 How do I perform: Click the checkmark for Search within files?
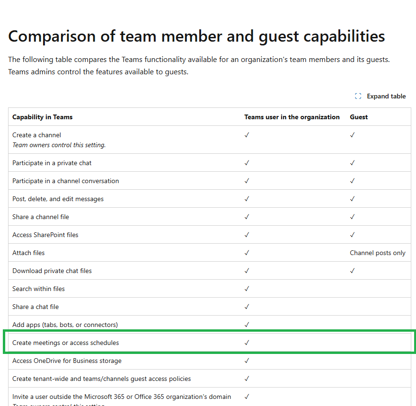[247, 289]
